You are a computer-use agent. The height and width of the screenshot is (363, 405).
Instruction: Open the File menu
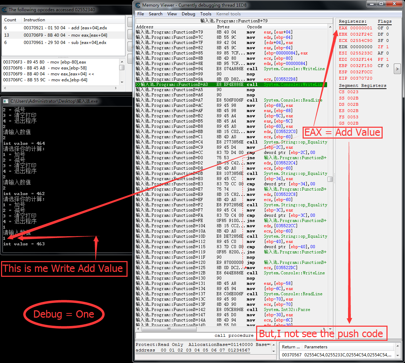point(140,14)
